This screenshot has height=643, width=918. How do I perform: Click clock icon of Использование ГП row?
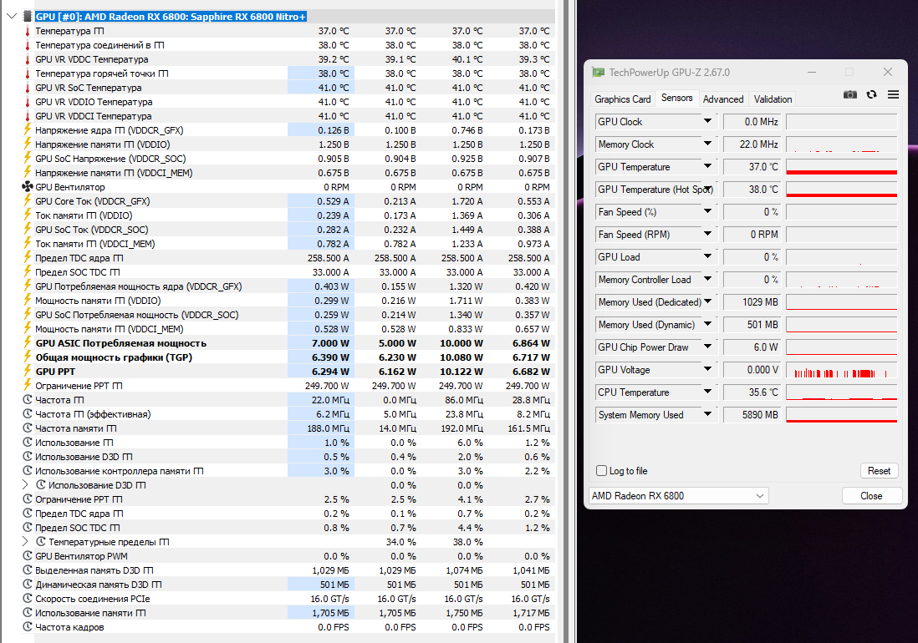pos(27,443)
